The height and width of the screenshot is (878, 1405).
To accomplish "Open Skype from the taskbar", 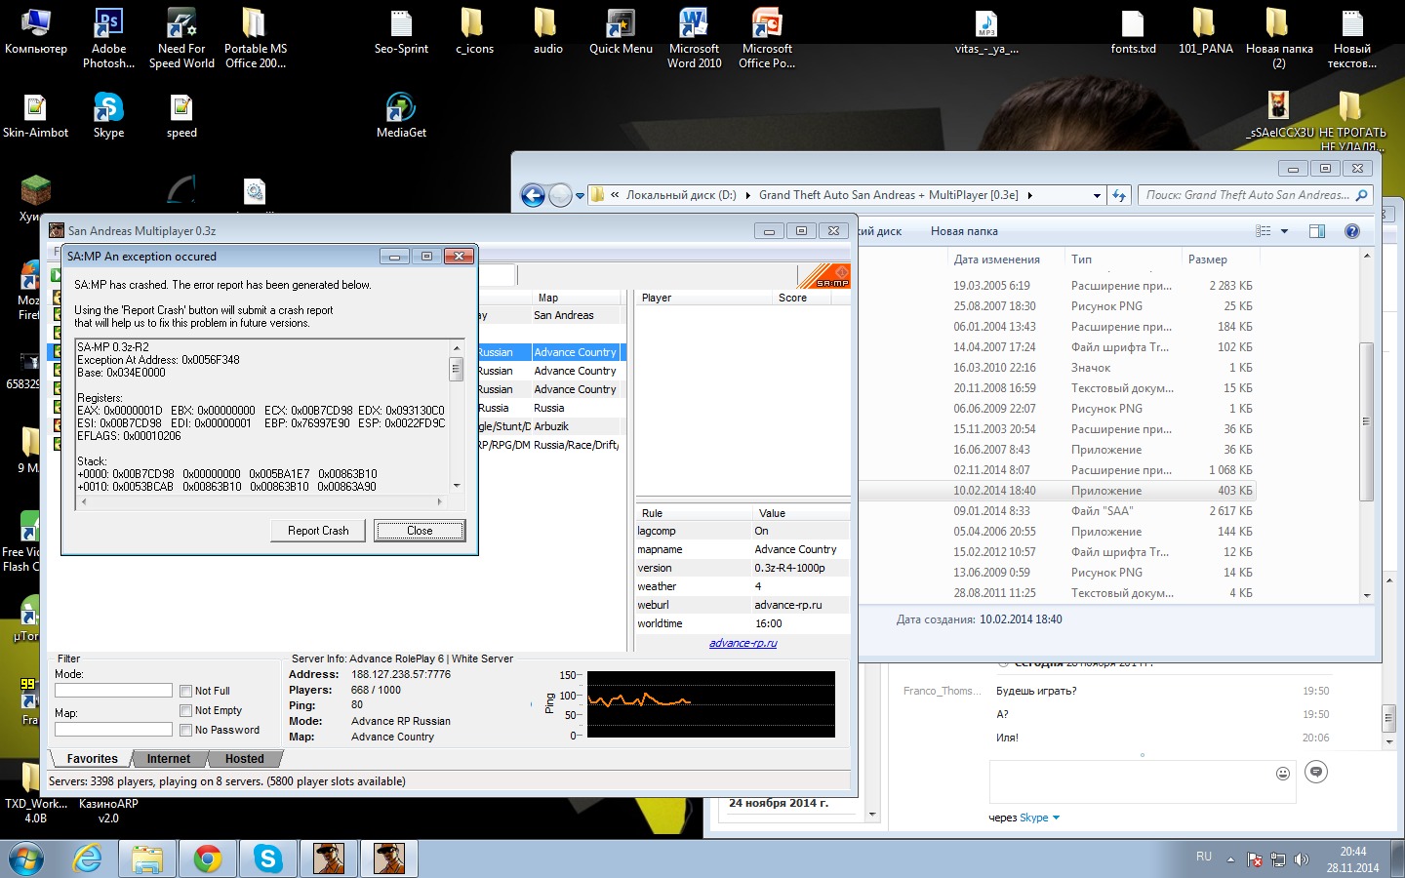I will 267,858.
